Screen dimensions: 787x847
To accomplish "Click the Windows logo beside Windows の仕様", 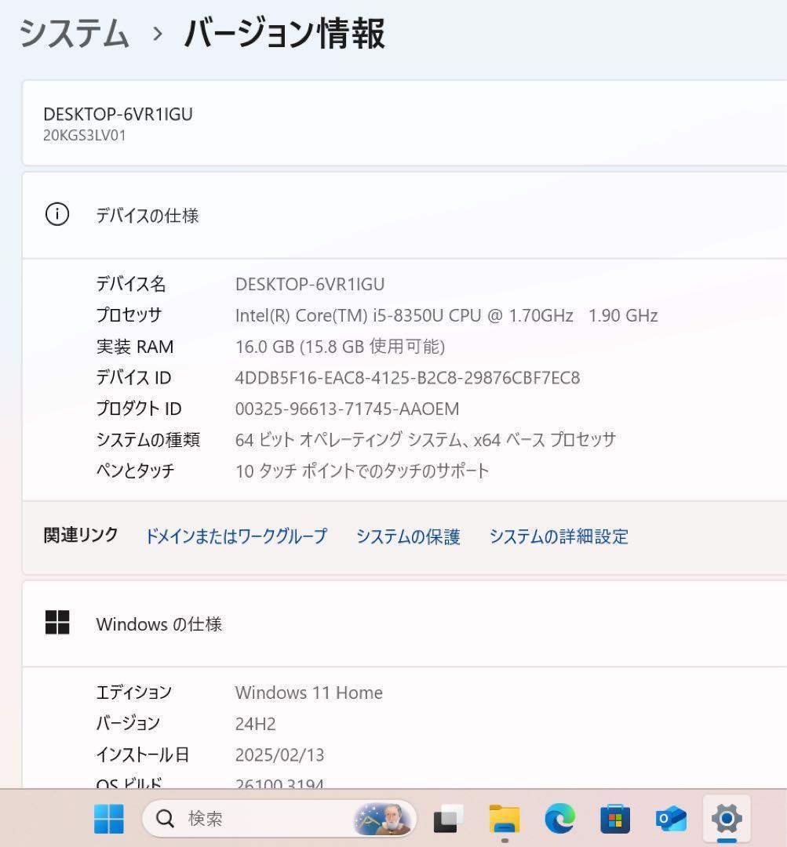I will click(57, 622).
